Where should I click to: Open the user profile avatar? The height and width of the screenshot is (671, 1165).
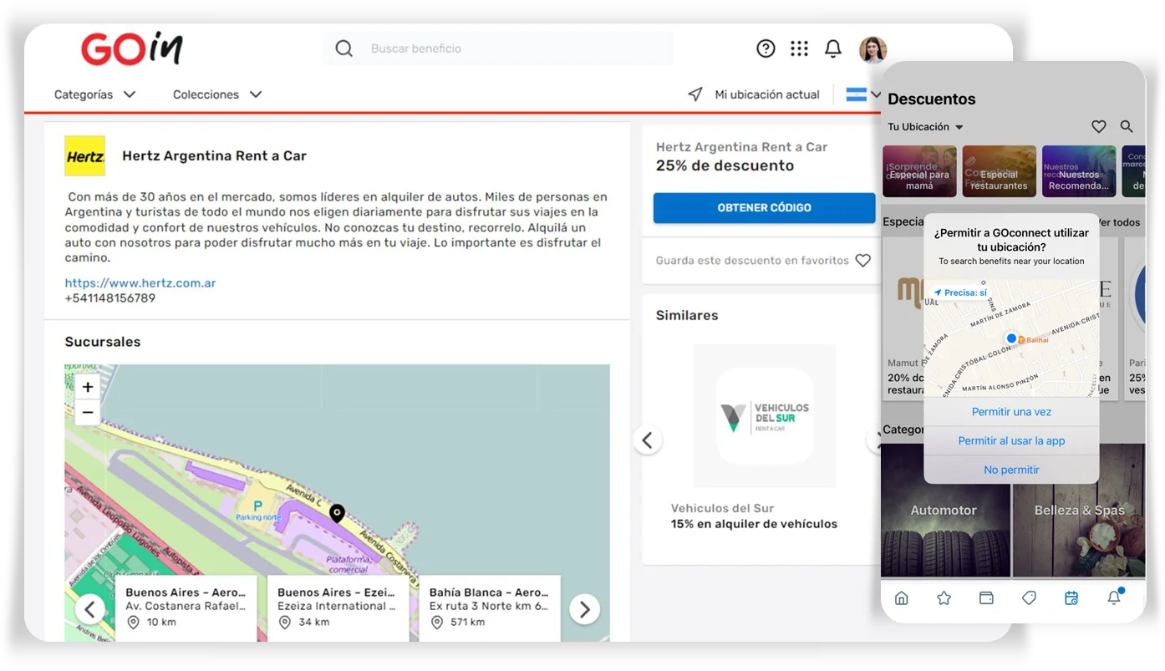pyautogui.click(x=872, y=49)
